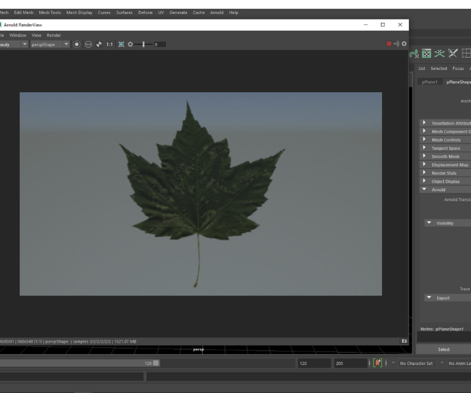Click the 200 end-frame input field
The image size is (471, 393).
(x=350, y=363)
